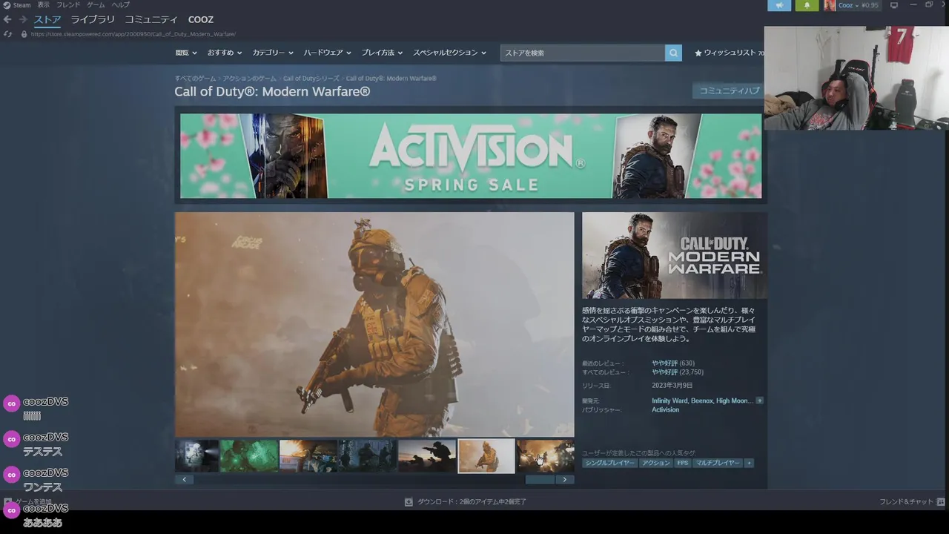Switch to the コミュニティ tab
Image resolution: width=949 pixels, height=534 pixels.
[x=151, y=19]
